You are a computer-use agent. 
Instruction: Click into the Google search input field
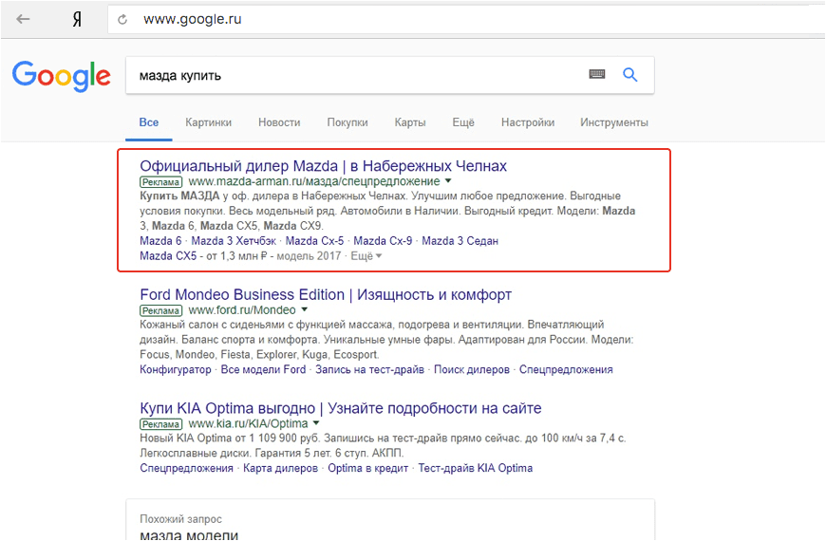point(356,75)
